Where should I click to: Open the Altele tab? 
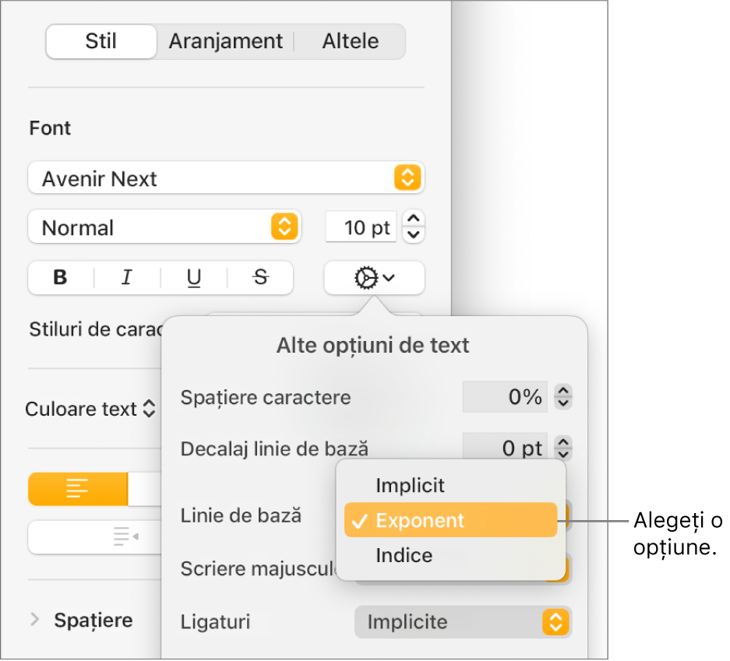pos(351,41)
